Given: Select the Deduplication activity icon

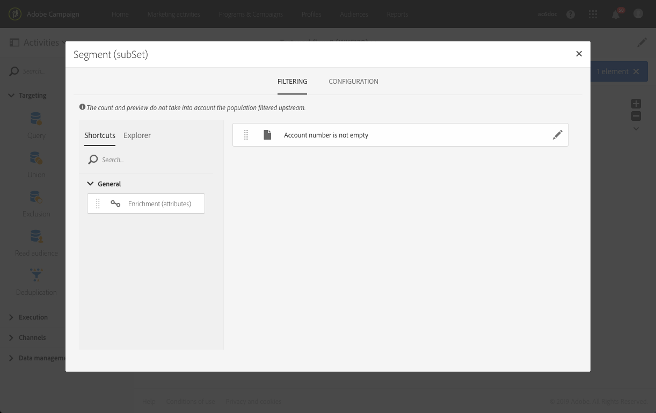Looking at the screenshot, I should [36, 276].
